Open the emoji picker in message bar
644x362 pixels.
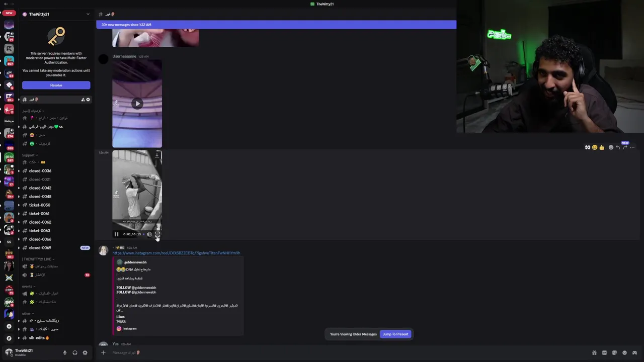(x=624, y=353)
